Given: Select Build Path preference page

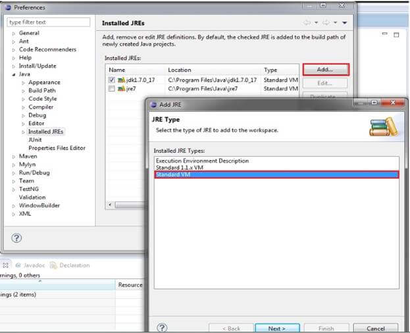Looking at the screenshot, I should point(42,90).
